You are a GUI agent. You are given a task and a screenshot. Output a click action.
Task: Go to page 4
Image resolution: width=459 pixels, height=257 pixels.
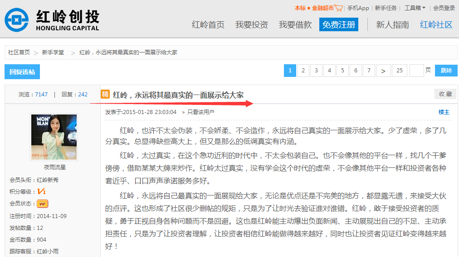330,71
